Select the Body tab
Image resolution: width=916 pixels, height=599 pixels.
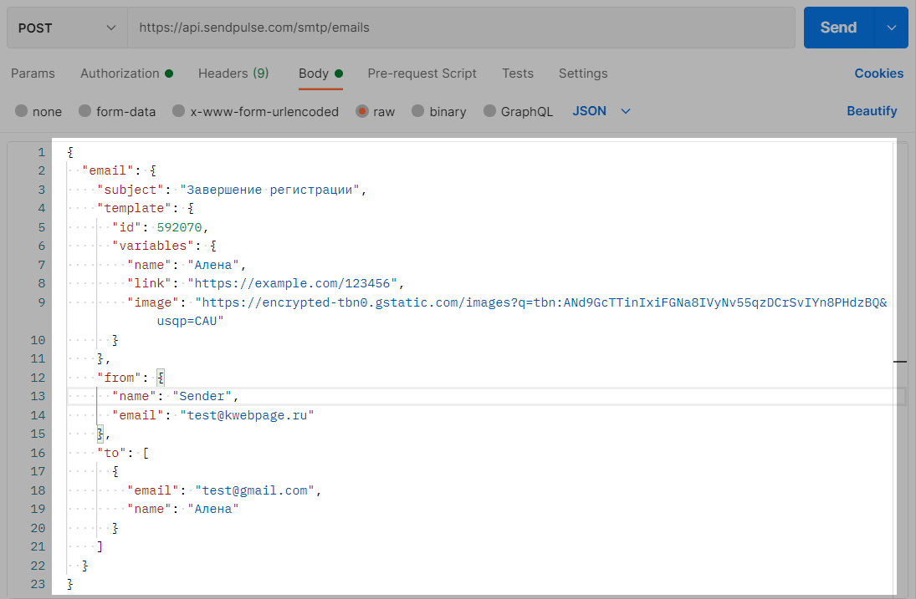pyautogui.click(x=314, y=74)
